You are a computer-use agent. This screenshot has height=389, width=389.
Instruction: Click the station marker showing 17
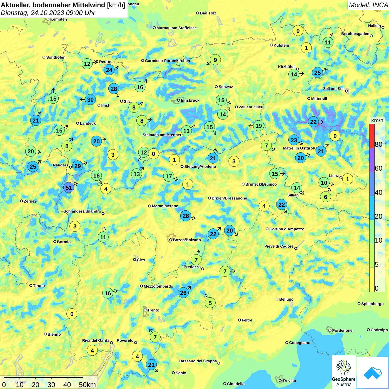(168, 176)
